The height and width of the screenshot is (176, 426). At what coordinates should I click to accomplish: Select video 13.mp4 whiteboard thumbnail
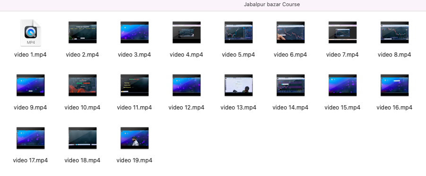point(239,85)
